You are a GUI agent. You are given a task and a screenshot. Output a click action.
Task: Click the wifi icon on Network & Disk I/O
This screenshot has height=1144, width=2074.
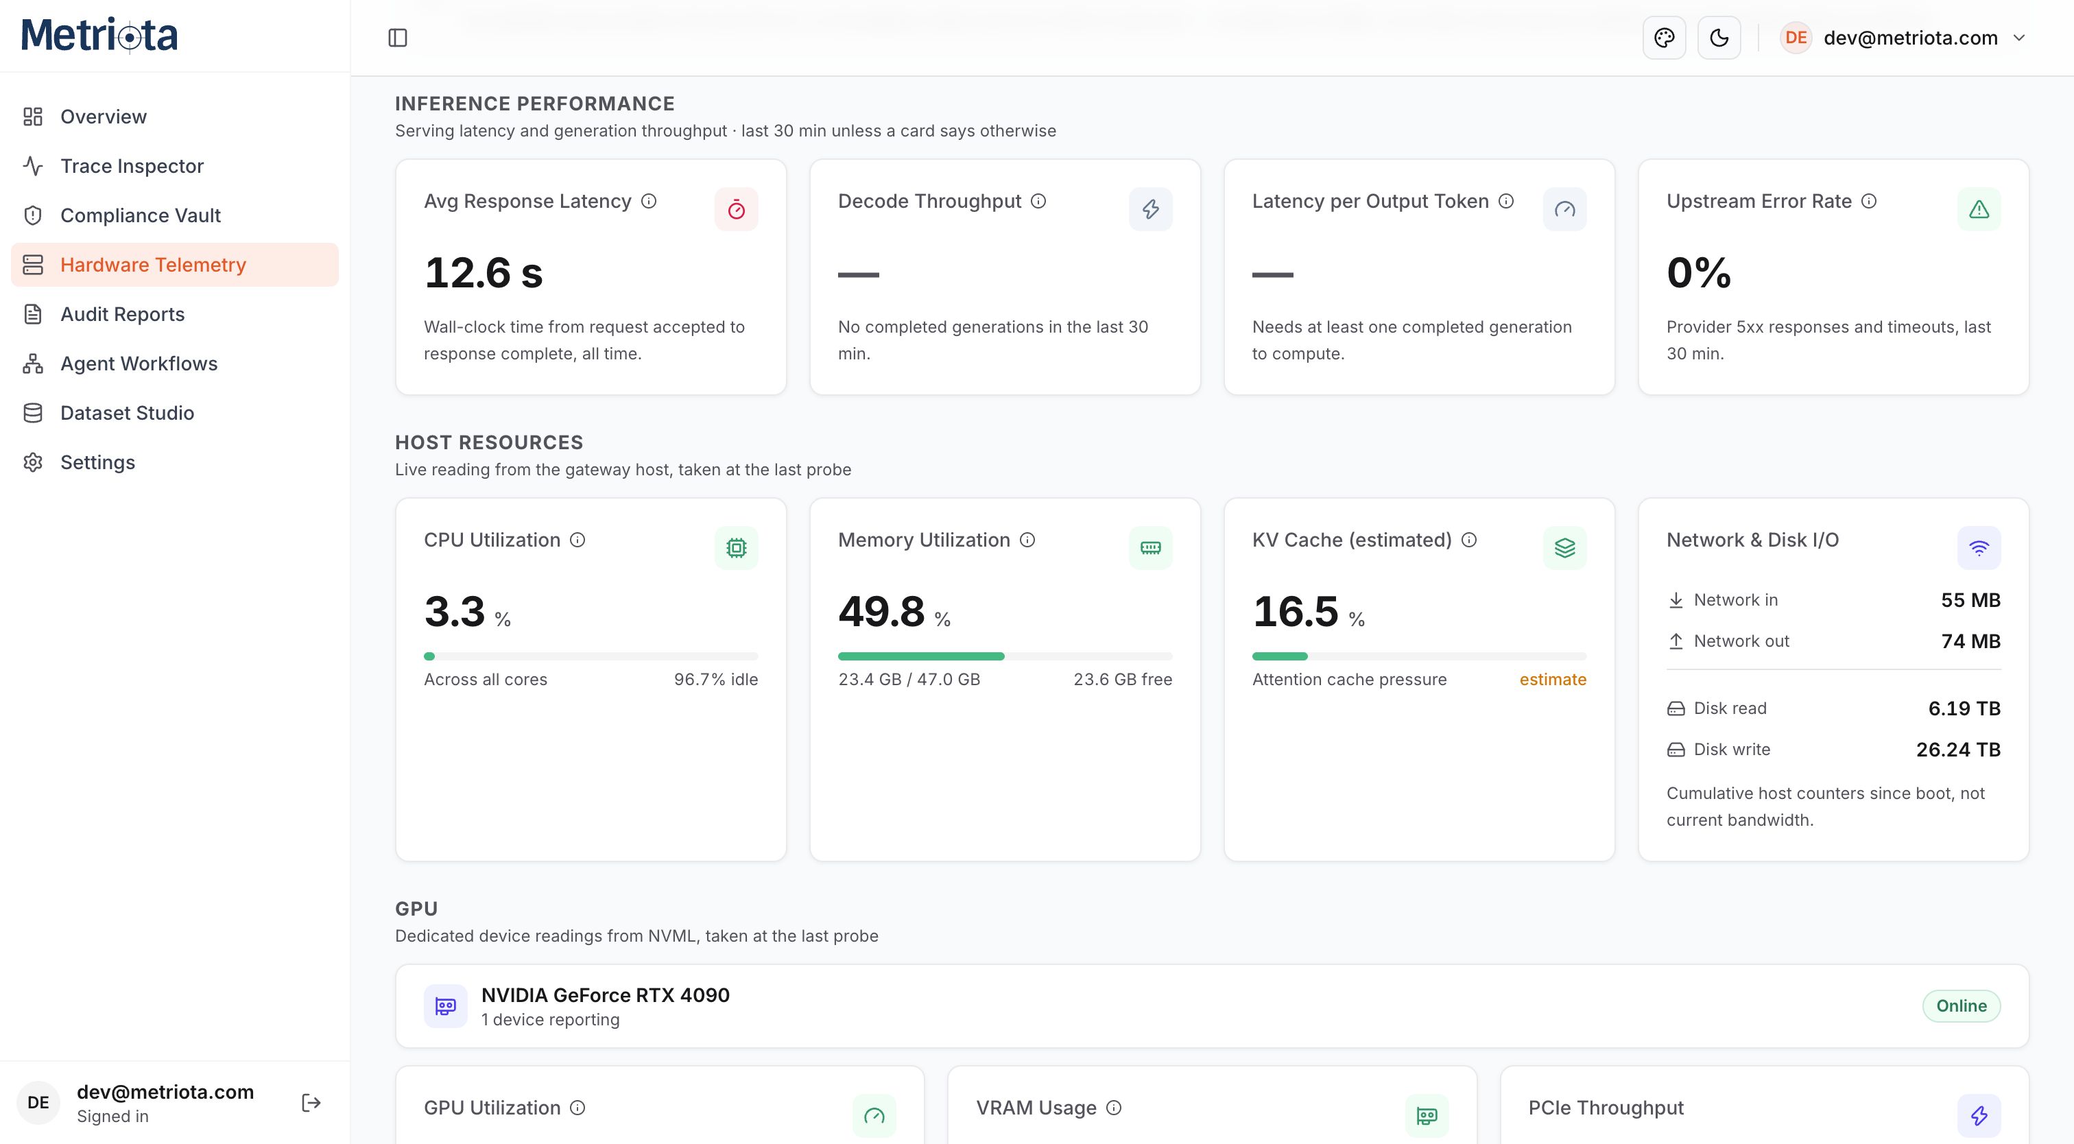pyautogui.click(x=1979, y=548)
